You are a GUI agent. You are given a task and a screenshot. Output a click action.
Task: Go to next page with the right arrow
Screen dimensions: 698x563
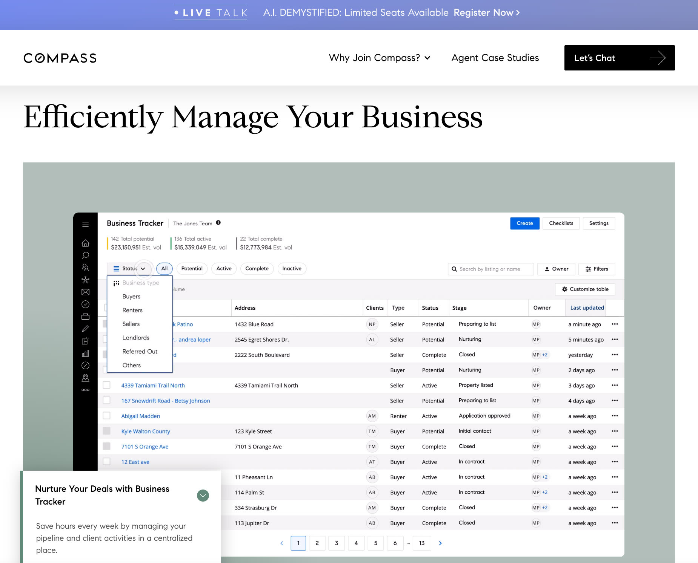click(440, 543)
